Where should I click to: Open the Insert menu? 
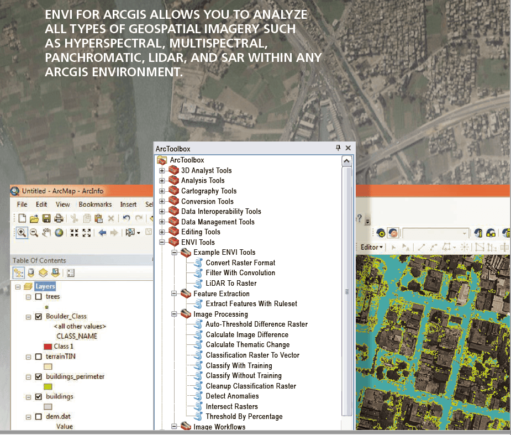click(128, 205)
